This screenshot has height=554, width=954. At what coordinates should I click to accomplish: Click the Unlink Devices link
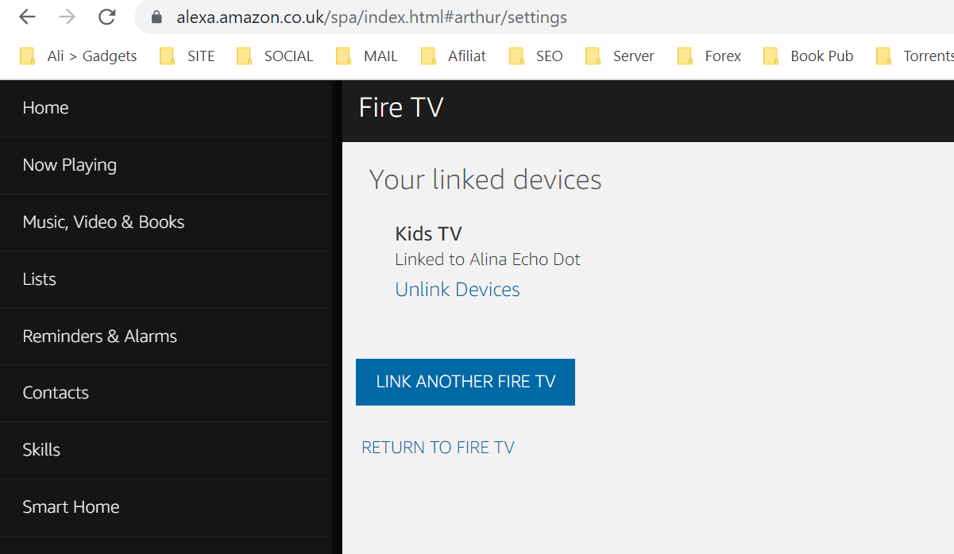click(458, 290)
